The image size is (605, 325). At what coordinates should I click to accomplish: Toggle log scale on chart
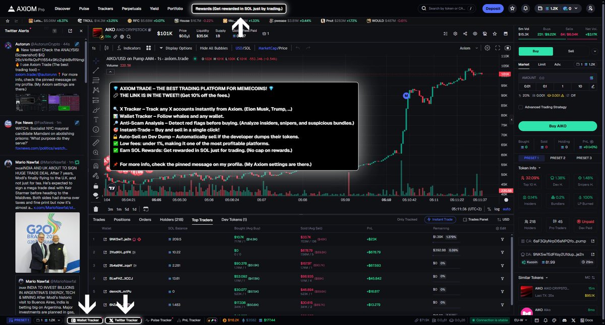click(x=497, y=209)
